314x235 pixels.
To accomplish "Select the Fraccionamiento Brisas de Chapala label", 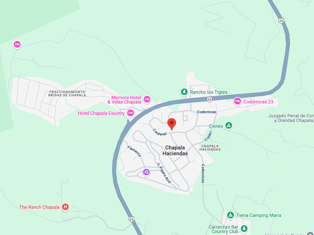I will 67,94.
